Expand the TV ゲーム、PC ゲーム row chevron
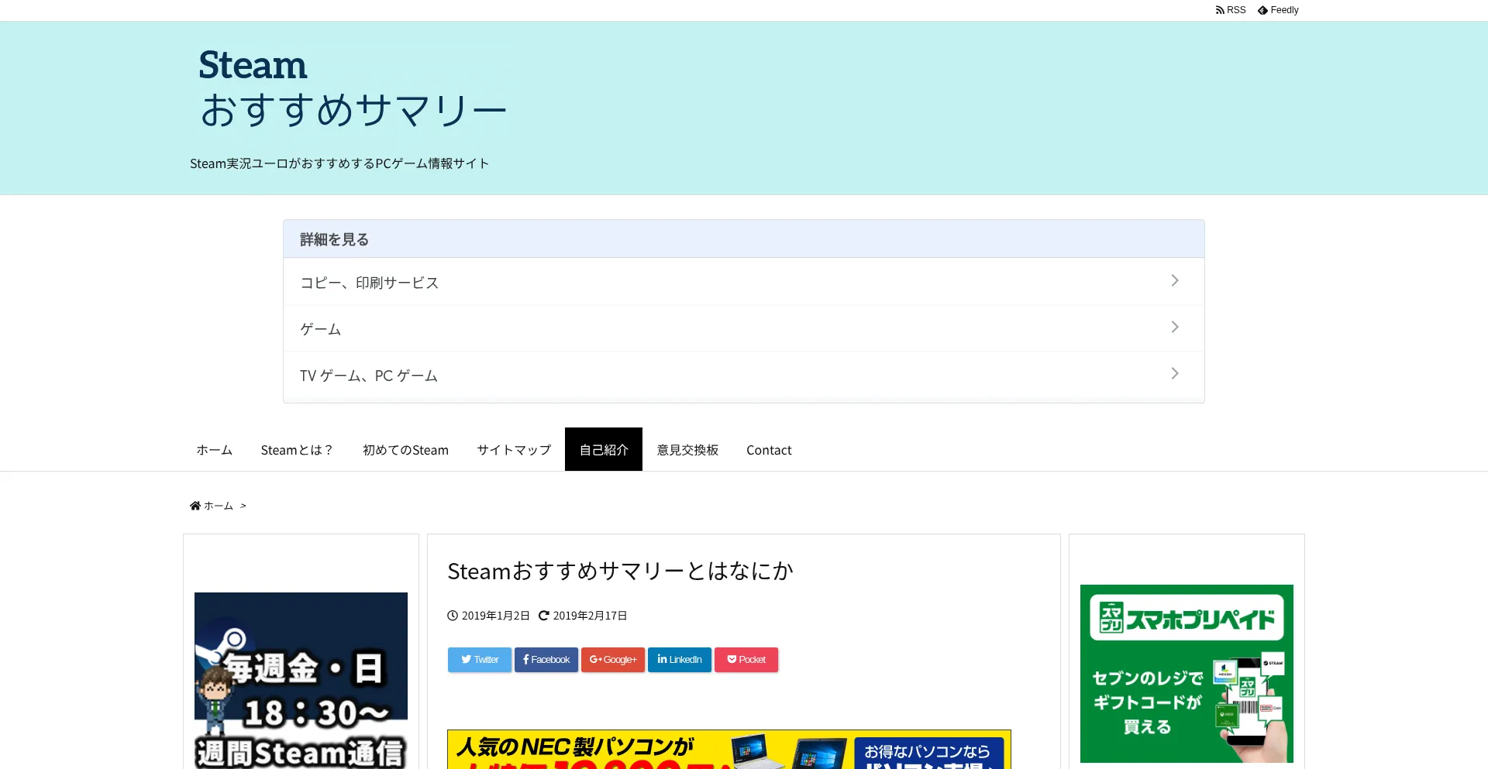The width and height of the screenshot is (1488, 769). [1175, 373]
